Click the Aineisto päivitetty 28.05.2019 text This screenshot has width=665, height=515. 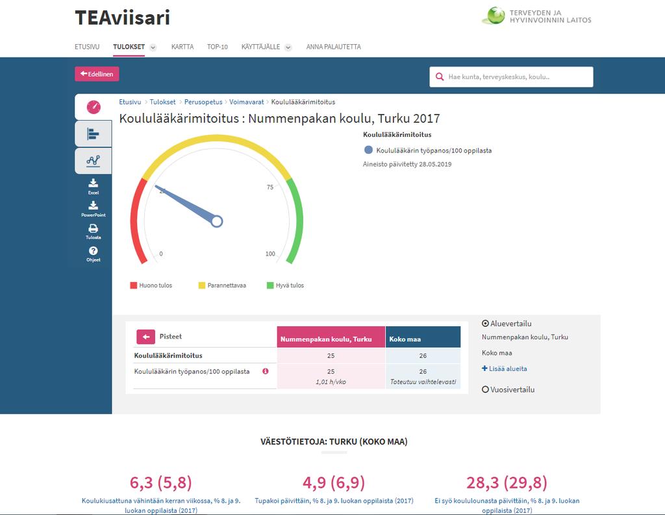point(407,164)
